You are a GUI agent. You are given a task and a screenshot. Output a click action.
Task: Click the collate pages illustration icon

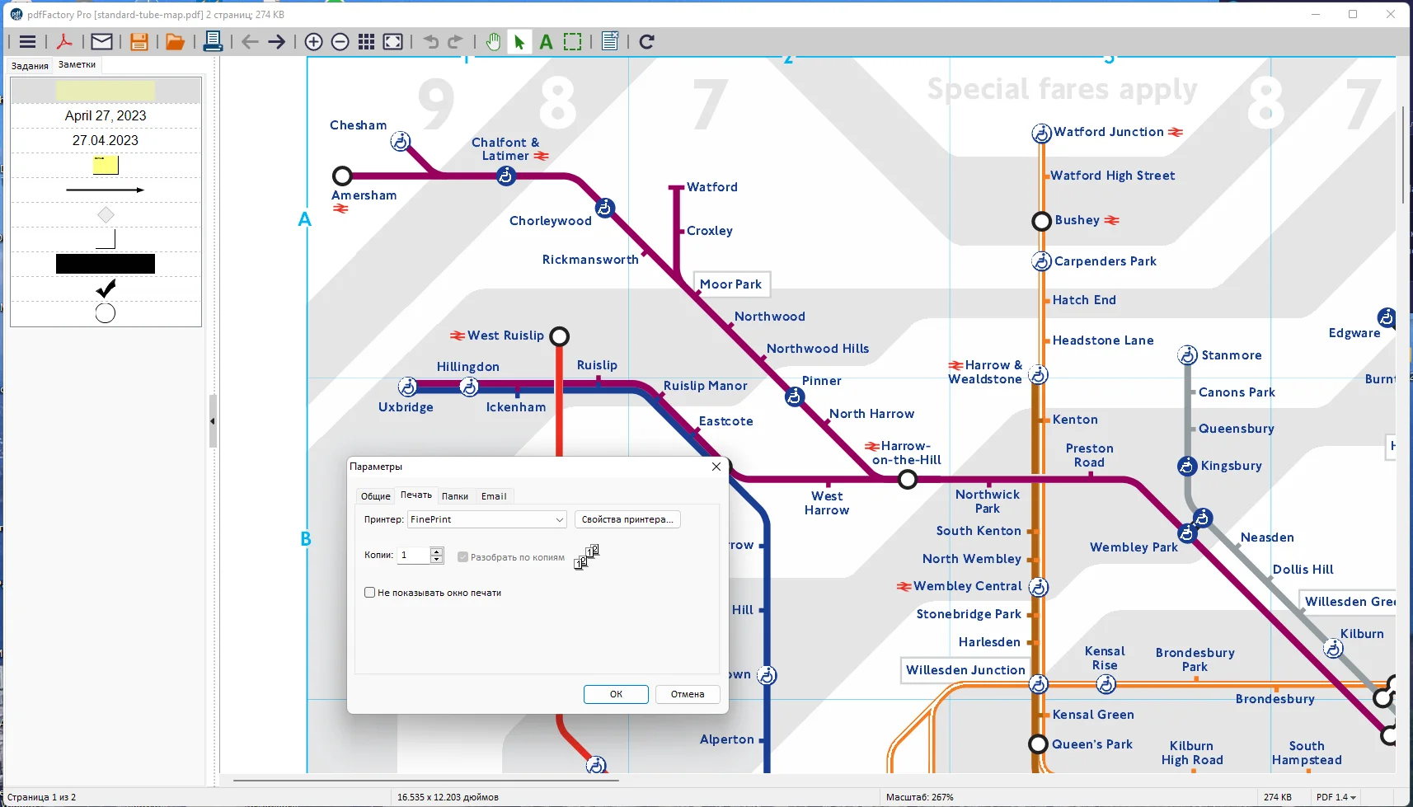coord(586,557)
